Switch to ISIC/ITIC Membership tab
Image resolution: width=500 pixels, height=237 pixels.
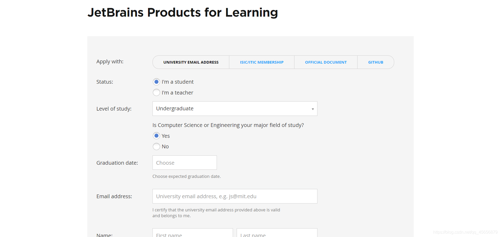[261, 62]
